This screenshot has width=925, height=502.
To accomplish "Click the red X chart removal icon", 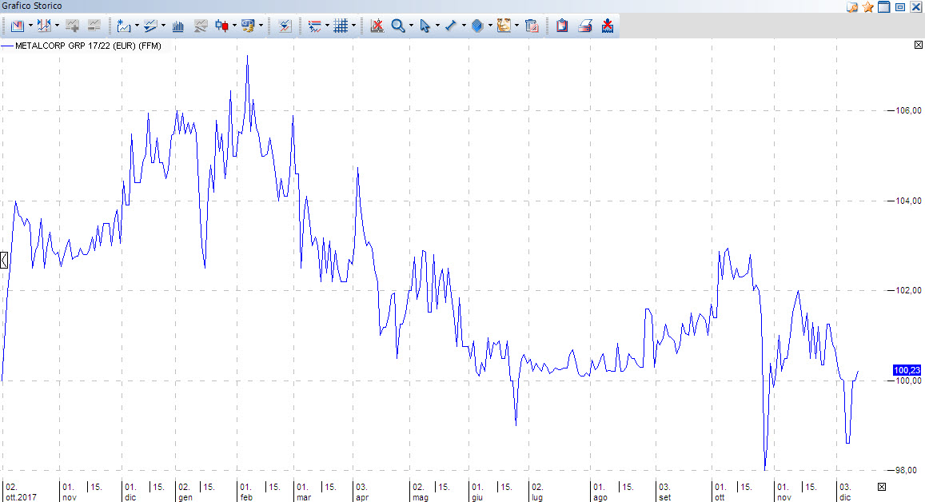I will [377, 26].
